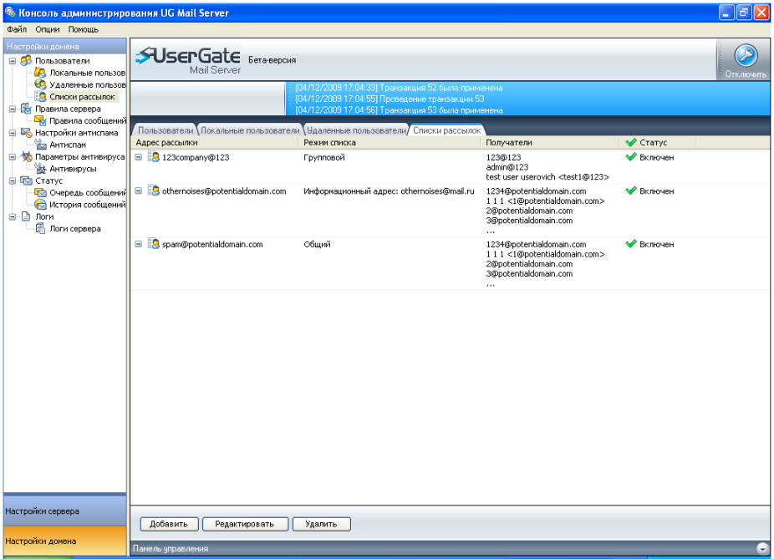Click the check mark in 123company@123 row
The image size is (774, 559).
click(631, 157)
